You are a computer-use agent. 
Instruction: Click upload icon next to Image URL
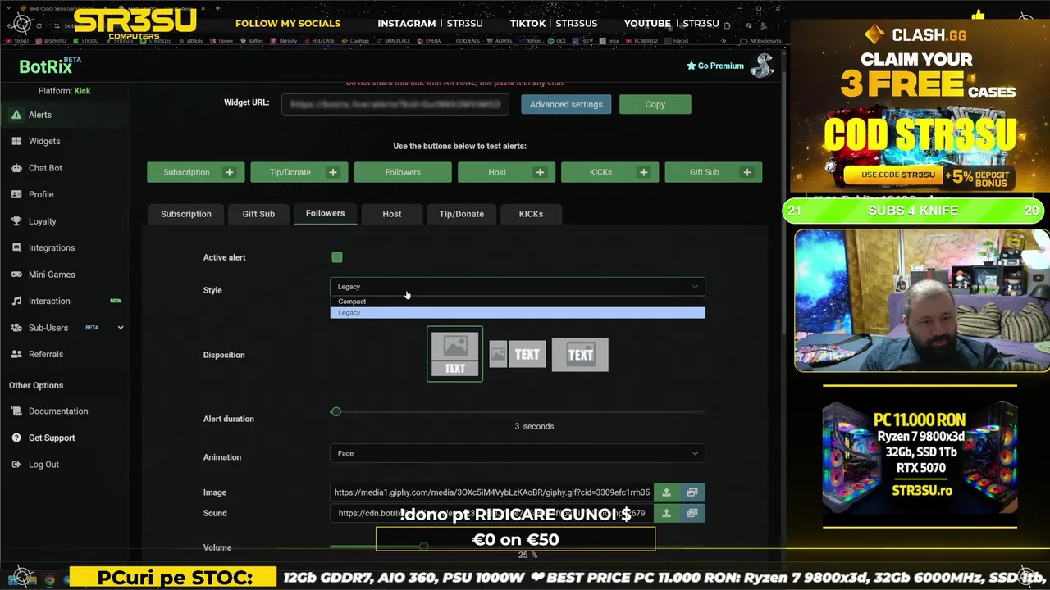(666, 492)
